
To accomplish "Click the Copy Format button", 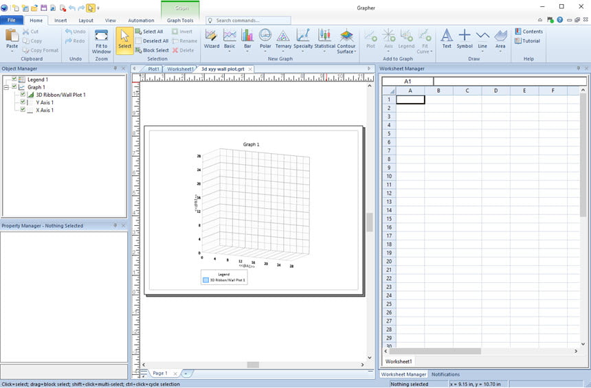I will (41, 50).
